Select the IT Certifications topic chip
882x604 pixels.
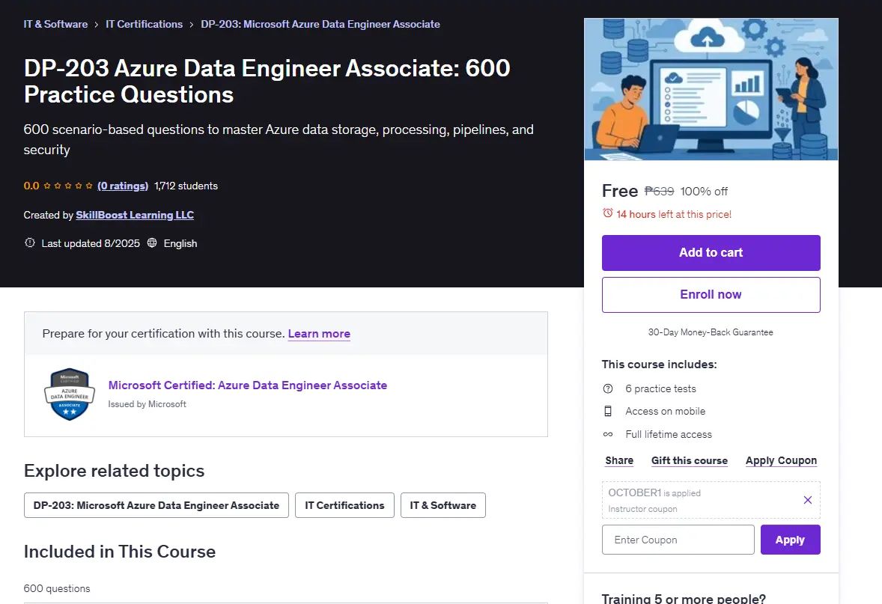(x=345, y=505)
